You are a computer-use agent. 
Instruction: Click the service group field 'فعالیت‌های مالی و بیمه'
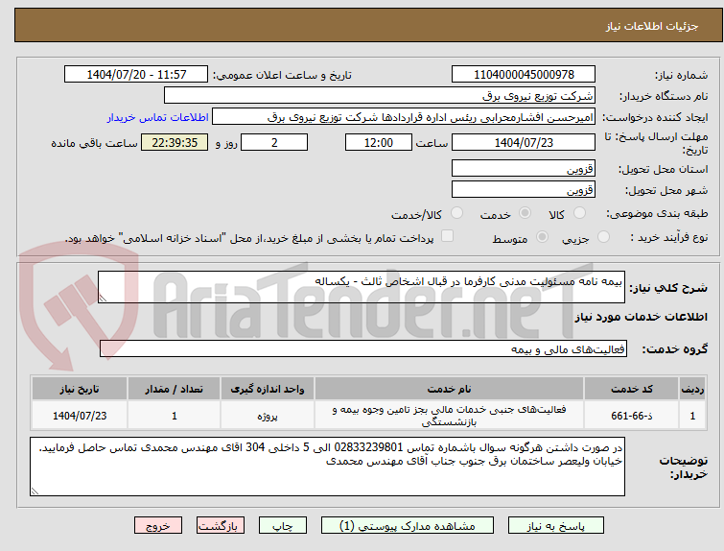[x=363, y=349]
